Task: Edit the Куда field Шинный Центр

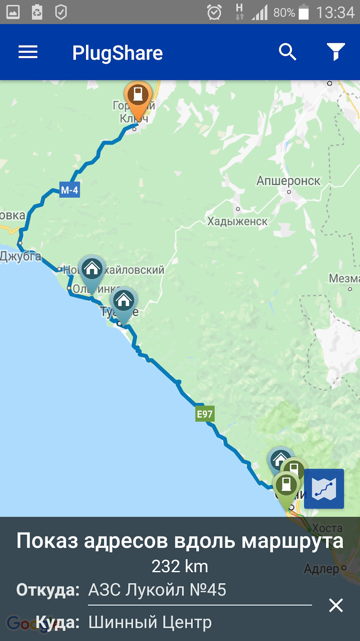Action: pyautogui.click(x=199, y=622)
